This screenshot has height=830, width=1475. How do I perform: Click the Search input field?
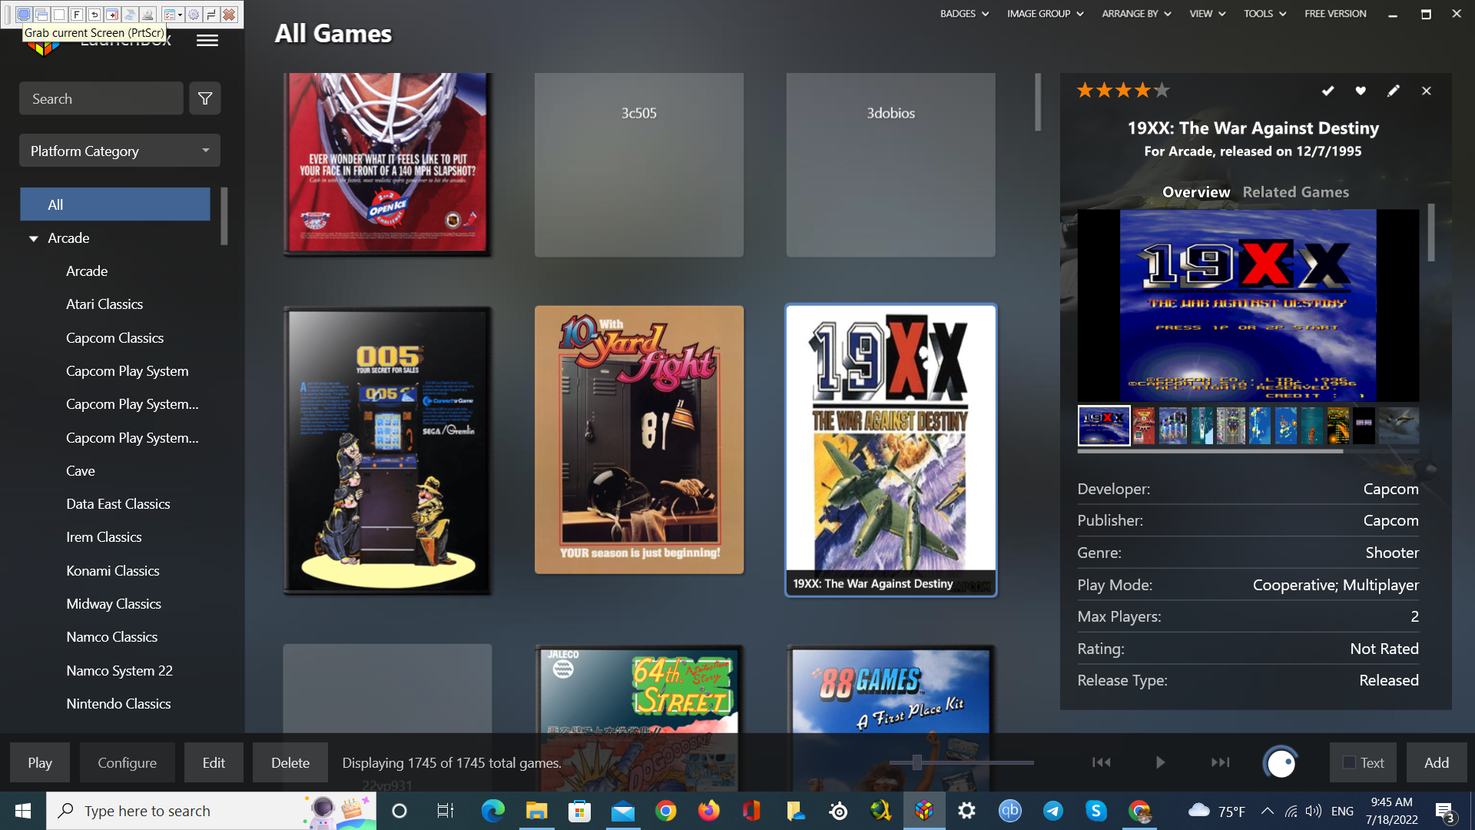point(101,98)
